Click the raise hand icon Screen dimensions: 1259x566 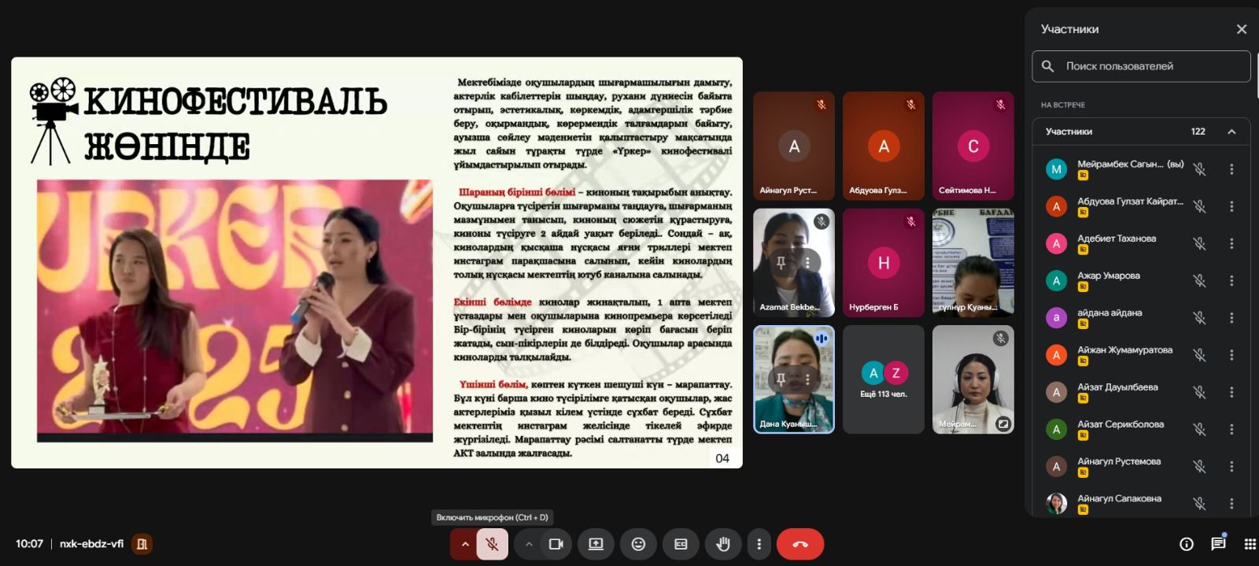click(x=723, y=544)
